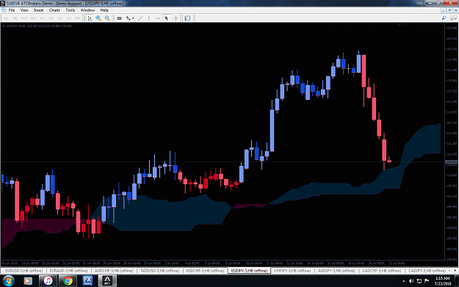Image resolution: width=459 pixels, height=287 pixels.
Task: Click the Search magnifier icon at top right
Action: (444, 18)
